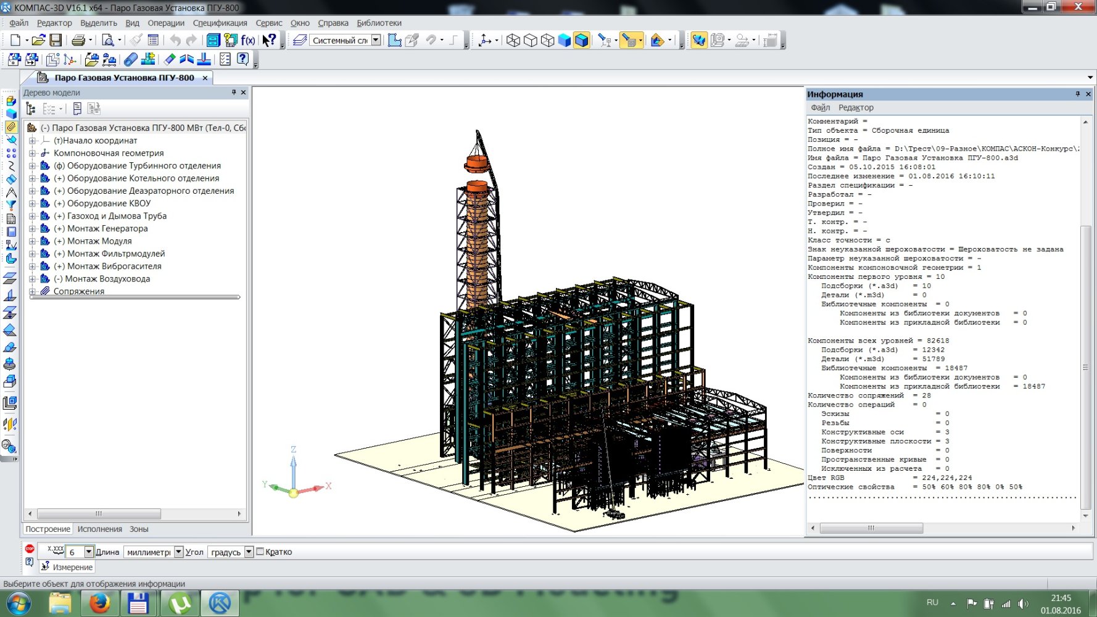Expand the Оборудование Турбинного отделения node

pyautogui.click(x=33, y=165)
